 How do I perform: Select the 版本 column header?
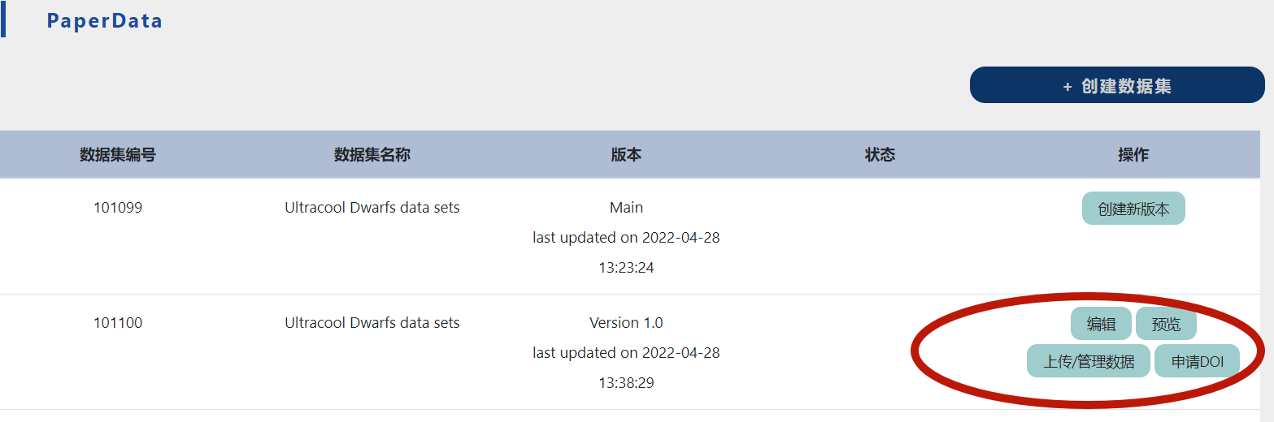[x=626, y=154]
